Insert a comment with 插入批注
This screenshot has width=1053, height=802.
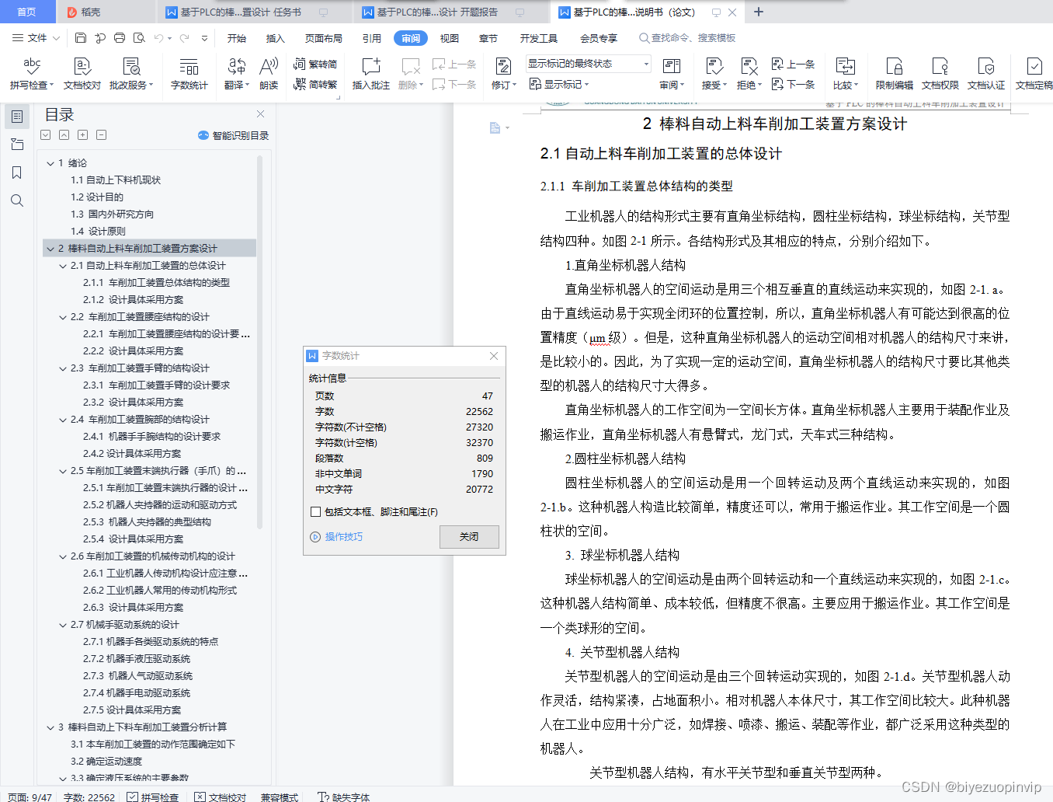(x=370, y=74)
